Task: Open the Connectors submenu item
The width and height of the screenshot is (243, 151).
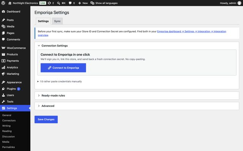Action: click(9, 120)
